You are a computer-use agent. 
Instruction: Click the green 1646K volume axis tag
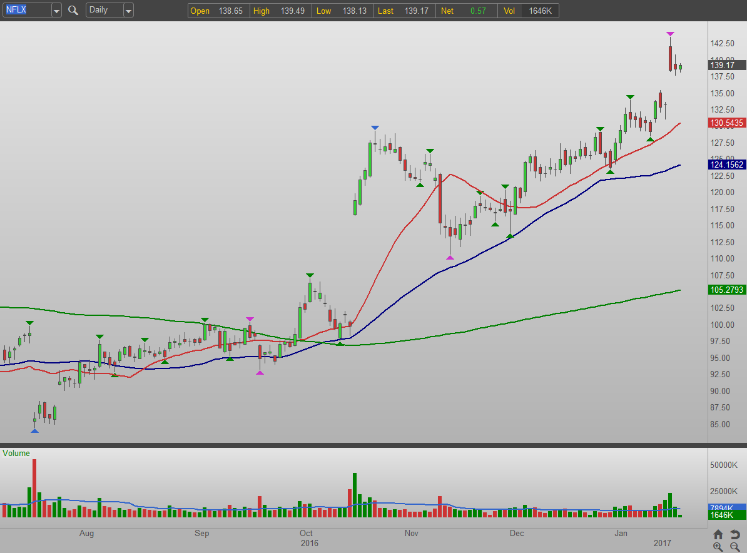click(727, 515)
